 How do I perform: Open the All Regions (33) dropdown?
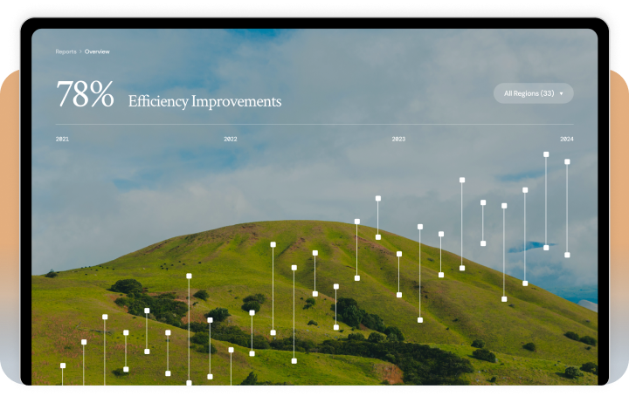point(533,93)
